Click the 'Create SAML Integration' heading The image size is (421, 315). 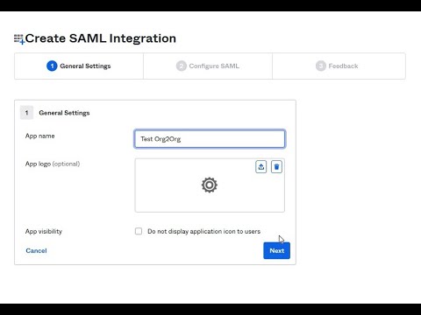click(101, 38)
